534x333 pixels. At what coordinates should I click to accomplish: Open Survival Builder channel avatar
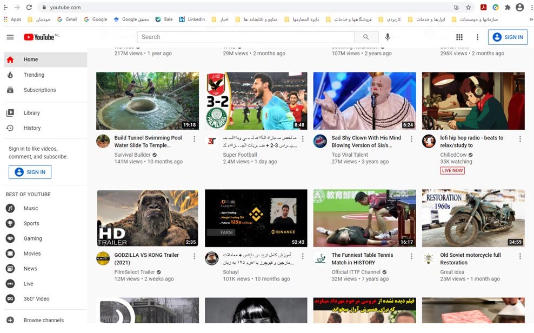click(x=103, y=141)
